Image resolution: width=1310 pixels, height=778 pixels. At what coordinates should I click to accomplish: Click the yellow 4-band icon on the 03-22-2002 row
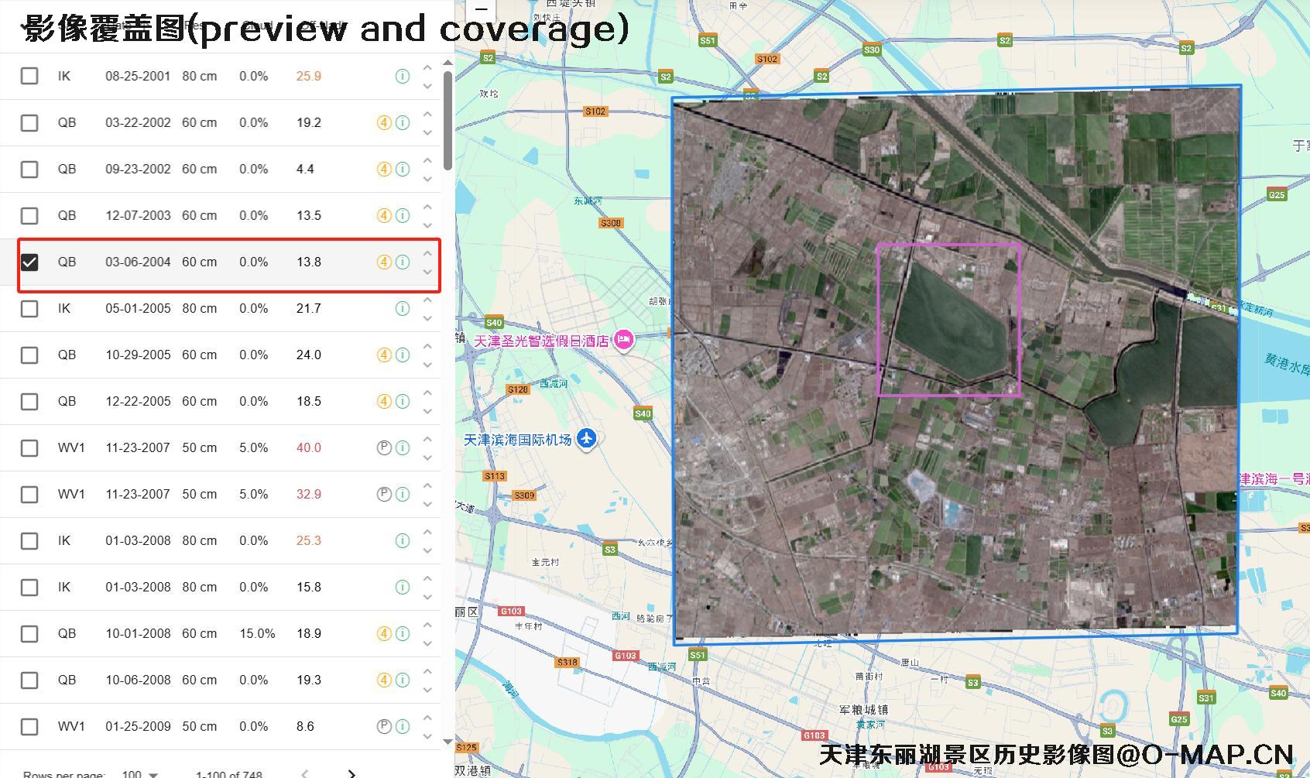point(383,122)
